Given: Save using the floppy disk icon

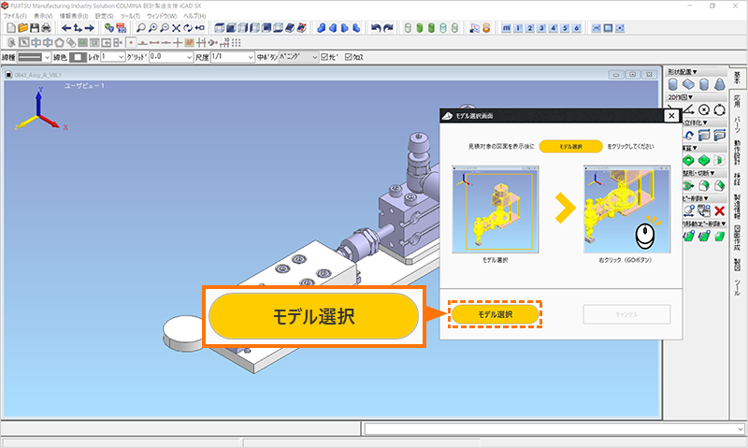Looking at the screenshot, I should point(35,28).
